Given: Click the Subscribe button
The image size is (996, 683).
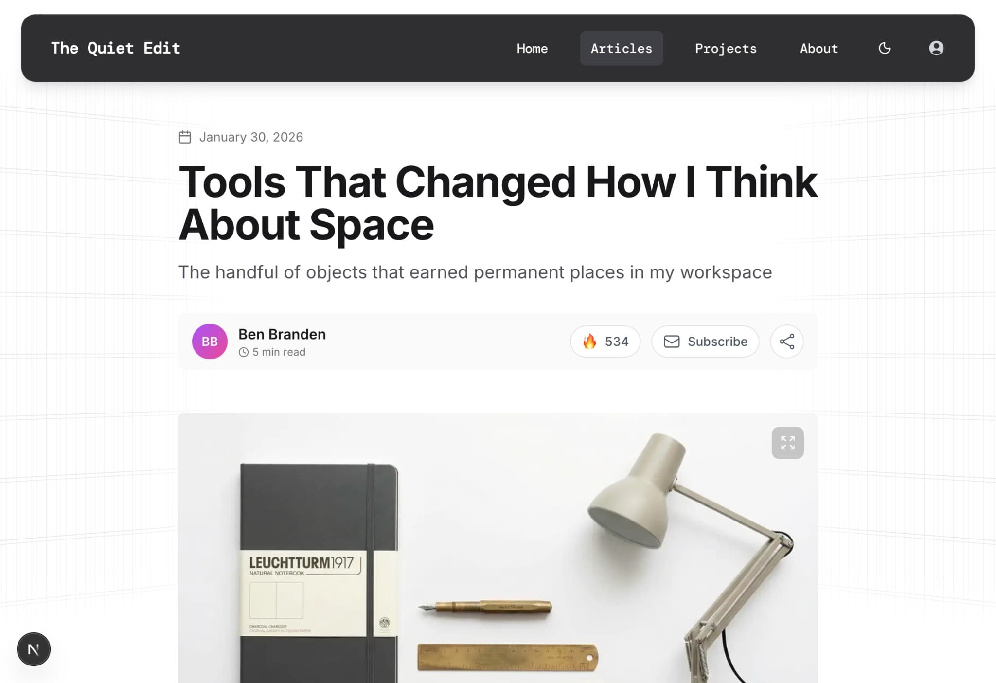Looking at the screenshot, I should click(705, 341).
